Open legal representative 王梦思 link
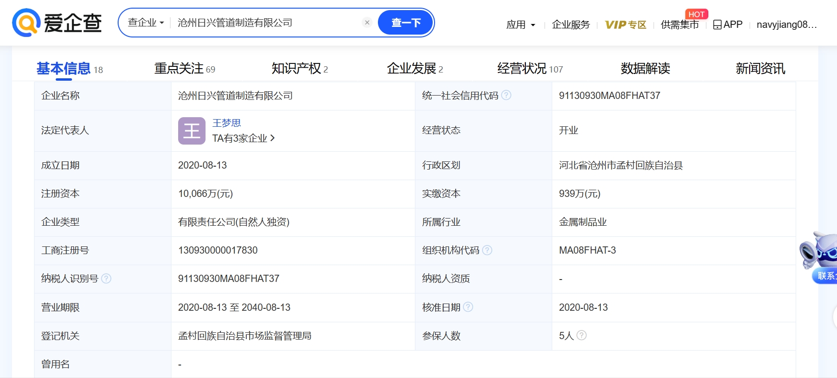This screenshot has height=378, width=837. coord(227,123)
